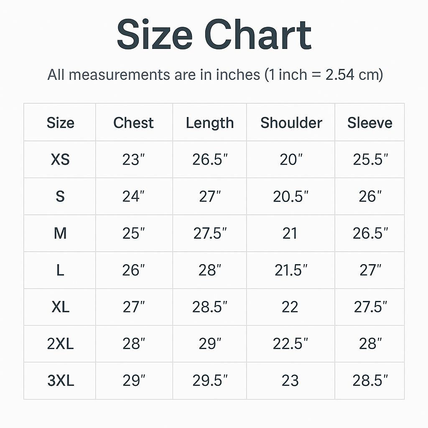Select the Size column header
This screenshot has height=428, width=428.
click(x=60, y=123)
